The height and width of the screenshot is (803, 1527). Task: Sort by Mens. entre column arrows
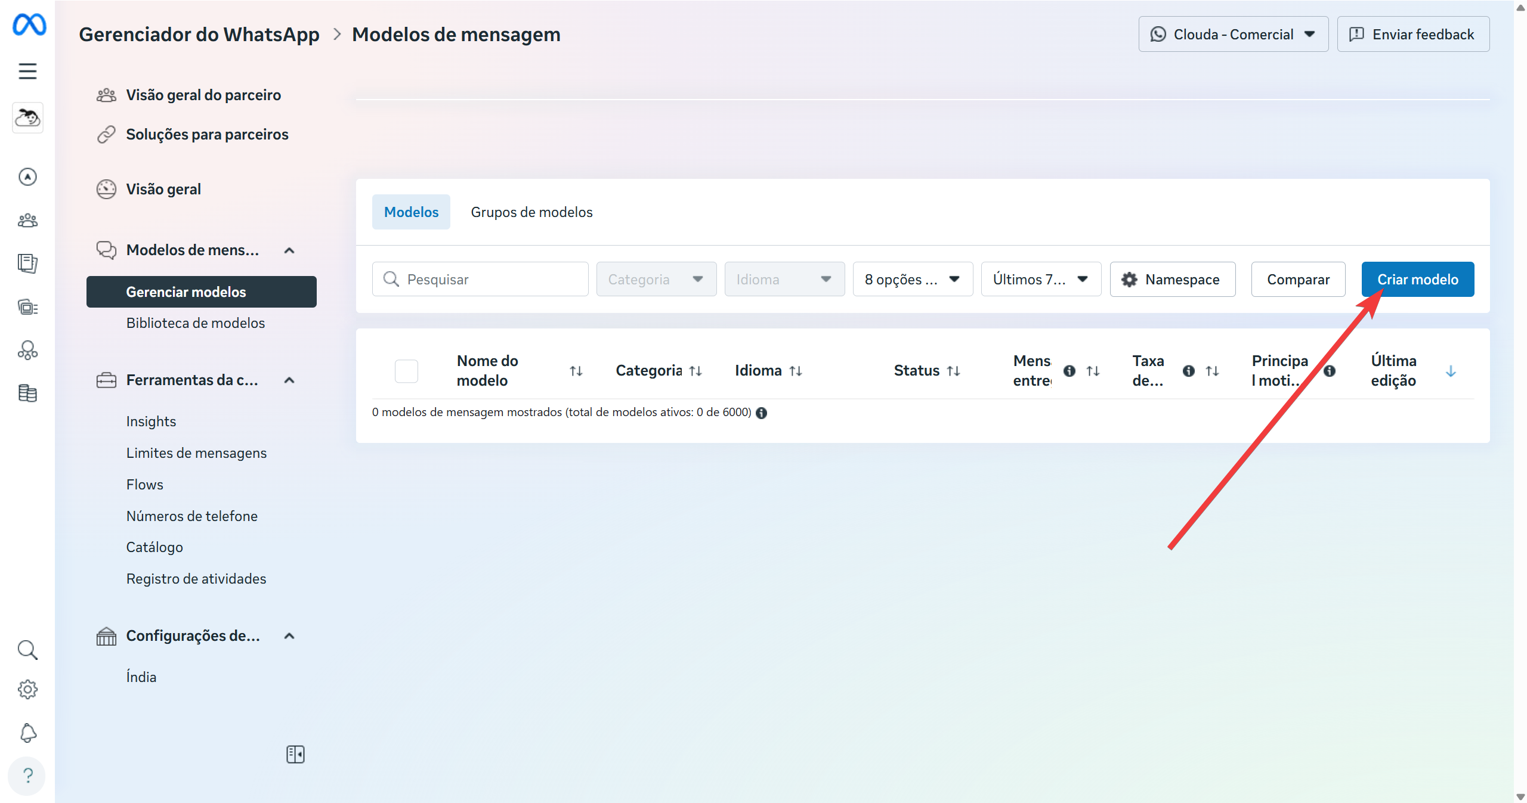(x=1093, y=371)
